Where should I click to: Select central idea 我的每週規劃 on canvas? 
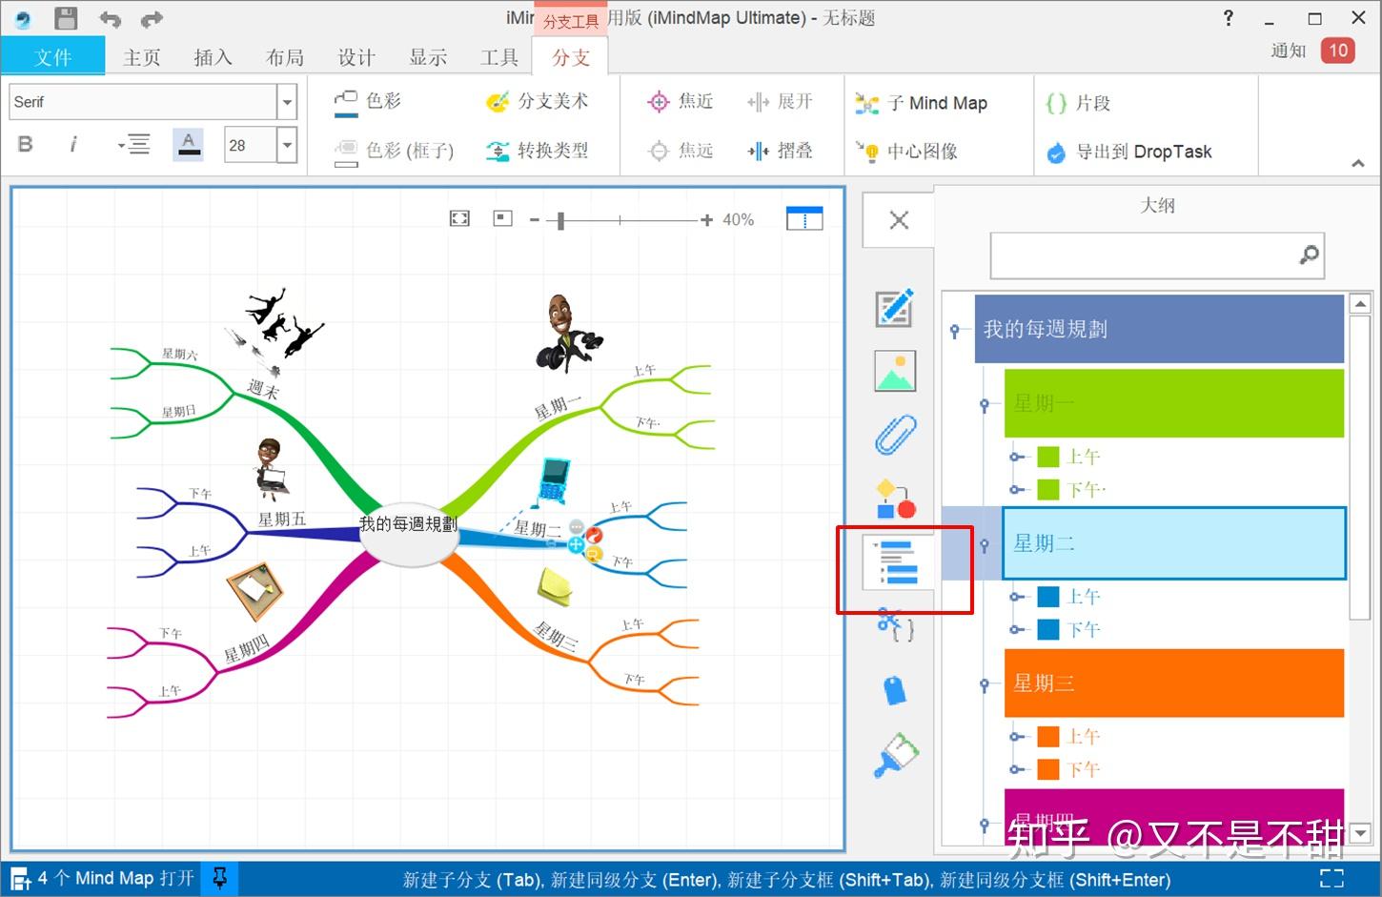point(408,534)
